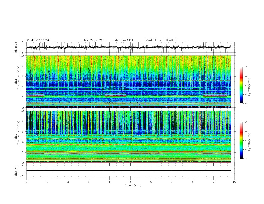Click the ch.1 voltage waveform trace

coord(128,47)
